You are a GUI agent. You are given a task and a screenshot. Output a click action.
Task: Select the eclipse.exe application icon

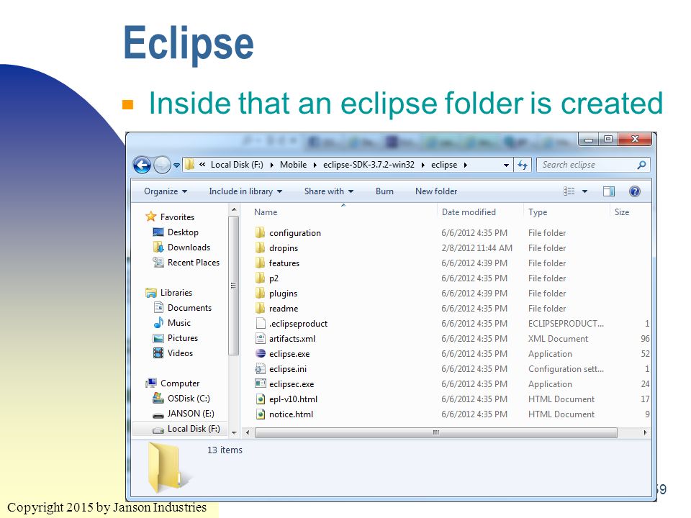point(261,353)
